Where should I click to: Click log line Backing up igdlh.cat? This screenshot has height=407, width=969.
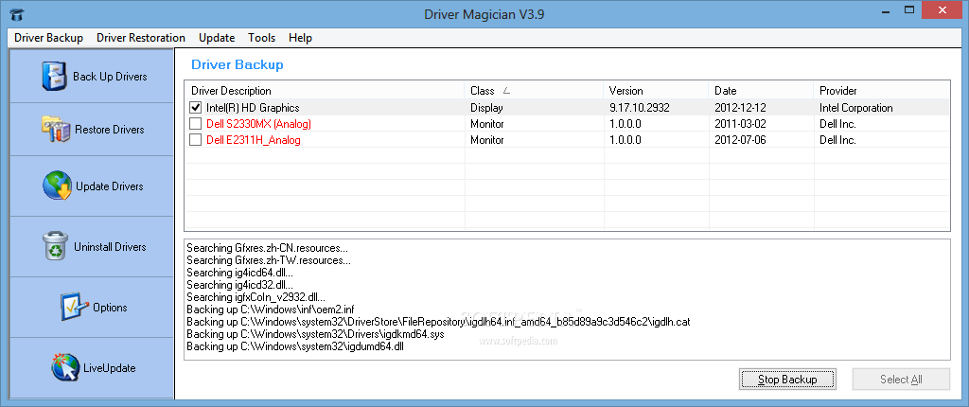438,322
